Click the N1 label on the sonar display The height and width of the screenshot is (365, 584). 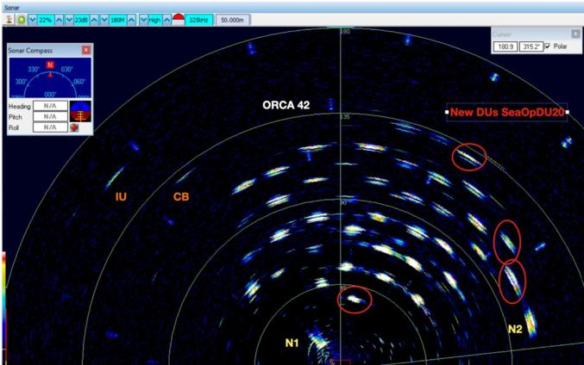point(292,343)
